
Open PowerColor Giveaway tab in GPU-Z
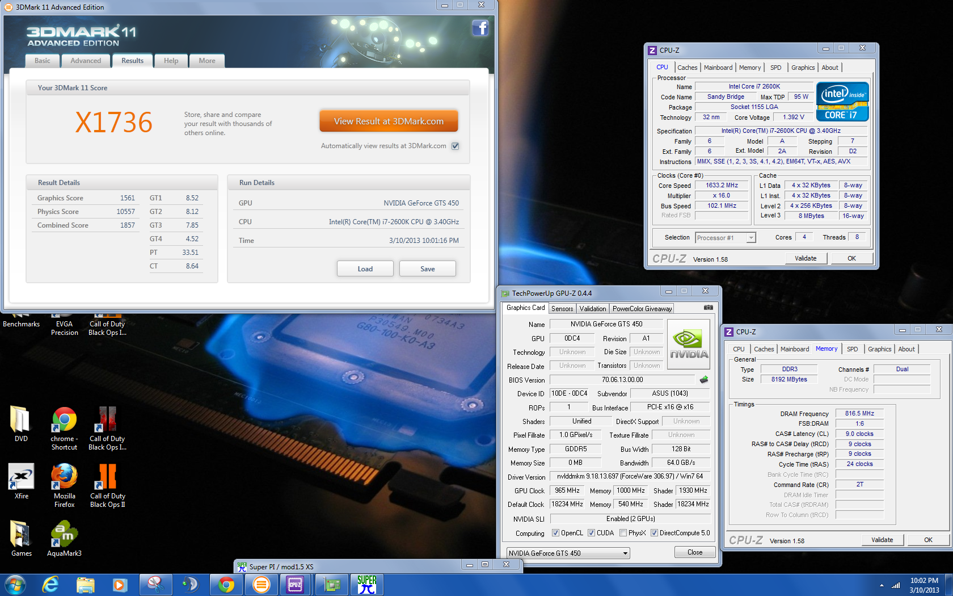click(642, 309)
